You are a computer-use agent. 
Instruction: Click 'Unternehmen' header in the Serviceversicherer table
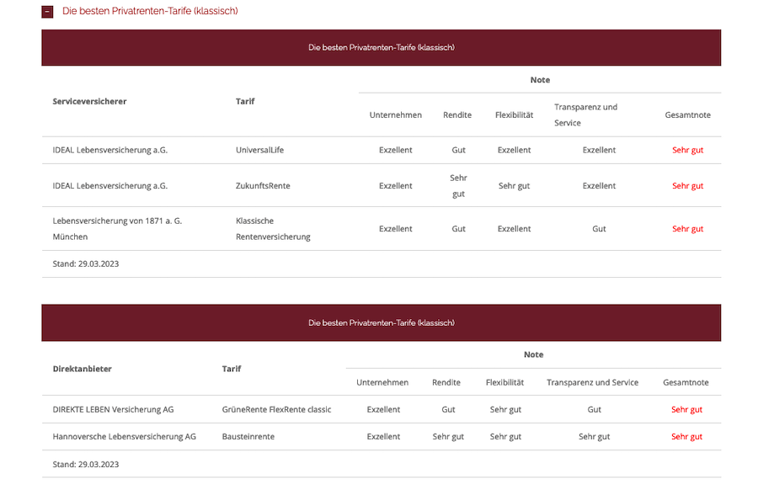(396, 115)
